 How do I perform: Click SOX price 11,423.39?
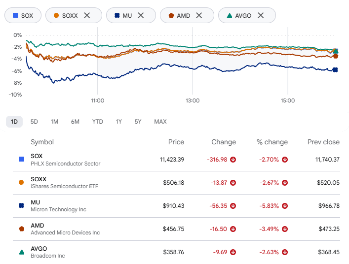pyautogui.click(x=172, y=160)
